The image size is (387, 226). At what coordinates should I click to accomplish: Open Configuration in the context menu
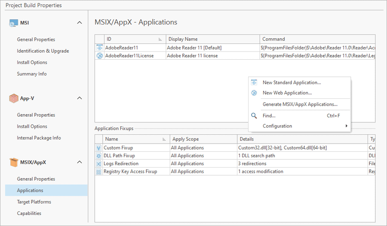[299, 126]
